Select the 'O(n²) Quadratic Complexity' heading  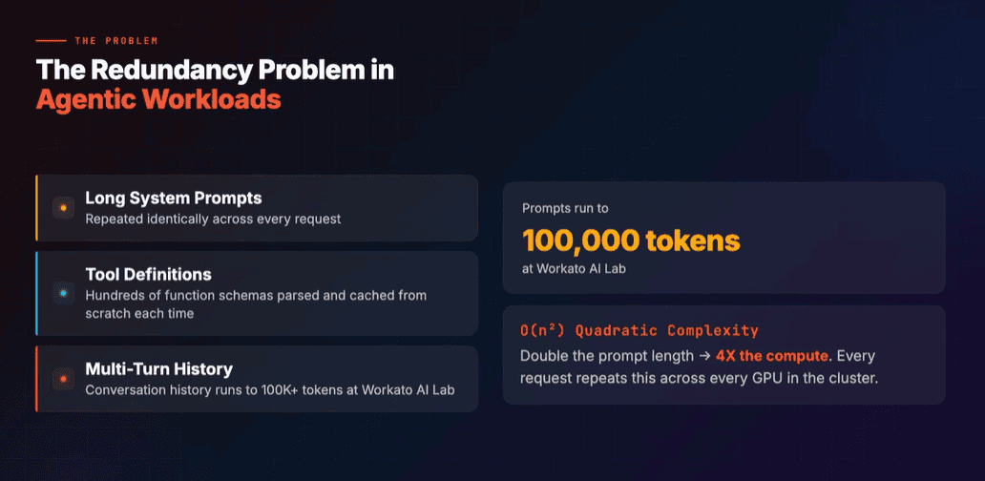[639, 330]
